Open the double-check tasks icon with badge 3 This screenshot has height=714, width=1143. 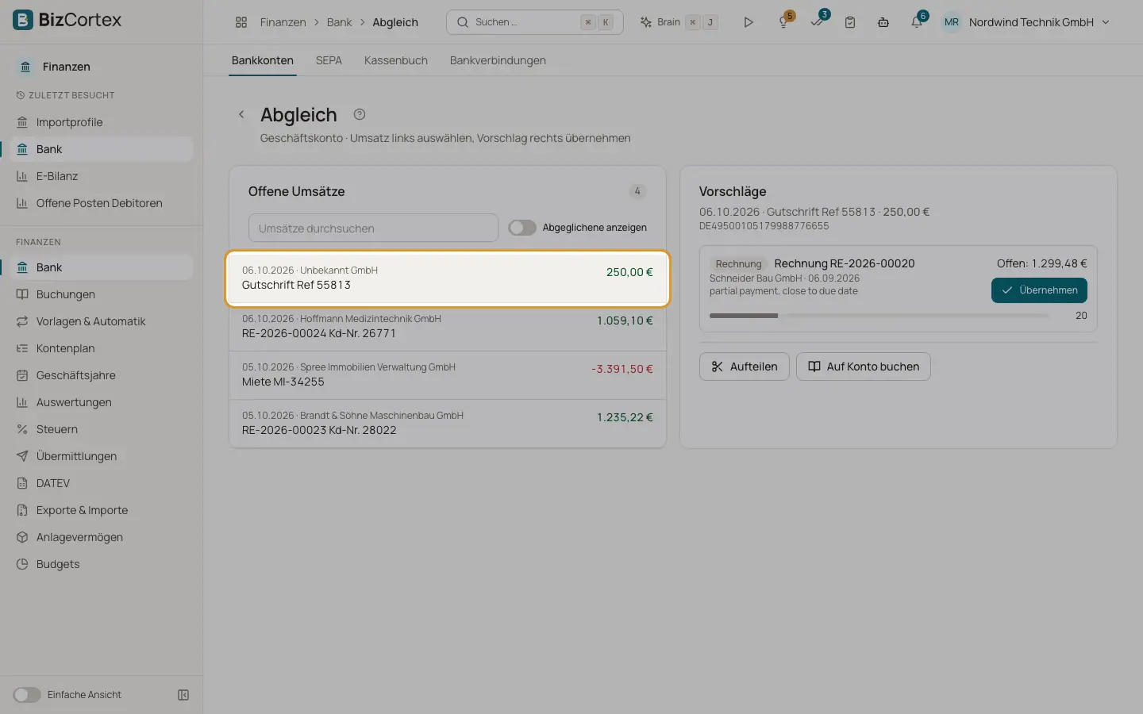click(x=817, y=22)
